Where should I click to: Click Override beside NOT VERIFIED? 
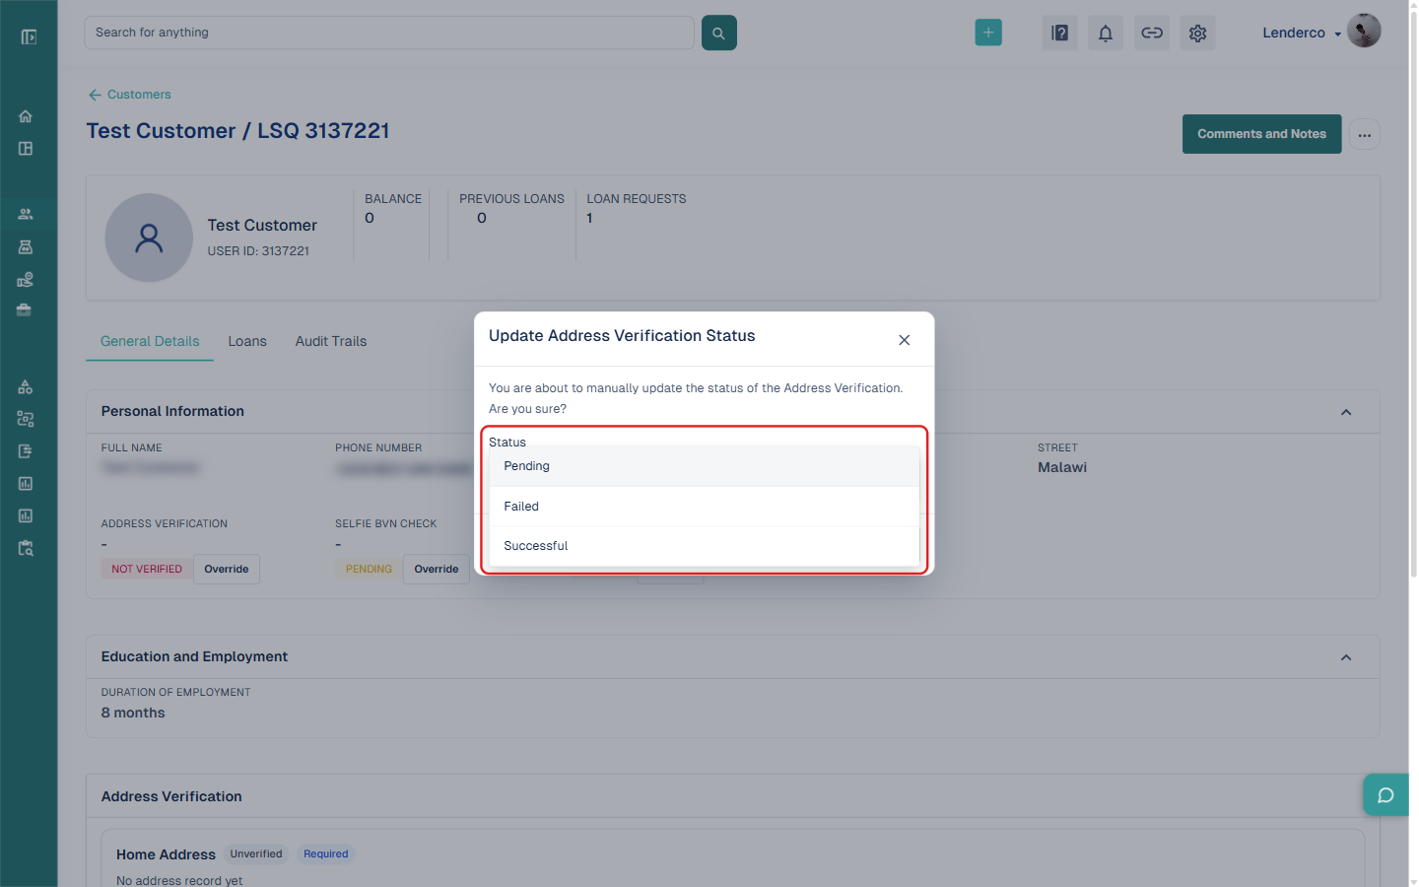tap(227, 570)
